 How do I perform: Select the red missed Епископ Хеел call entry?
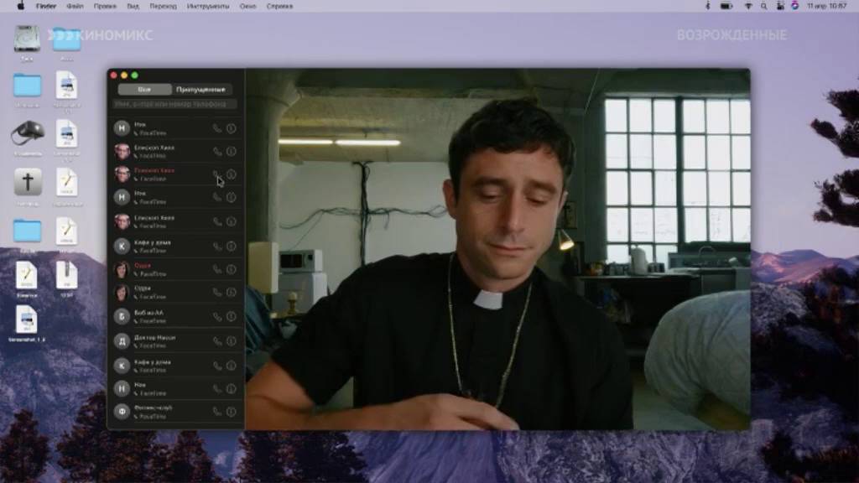click(x=159, y=174)
